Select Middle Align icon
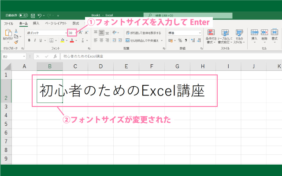Screen dimensions: 282x176 point(101,33)
